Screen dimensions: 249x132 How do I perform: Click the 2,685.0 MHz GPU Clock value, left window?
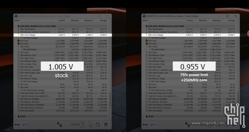point(60,53)
